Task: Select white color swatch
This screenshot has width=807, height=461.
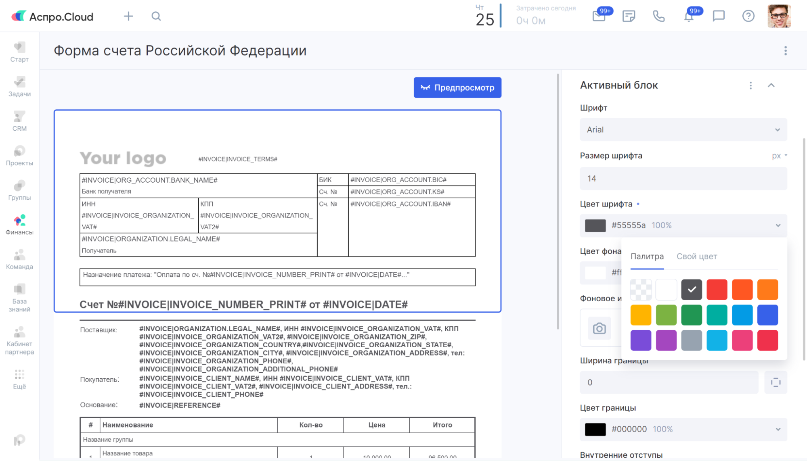Action: (666, 290)
